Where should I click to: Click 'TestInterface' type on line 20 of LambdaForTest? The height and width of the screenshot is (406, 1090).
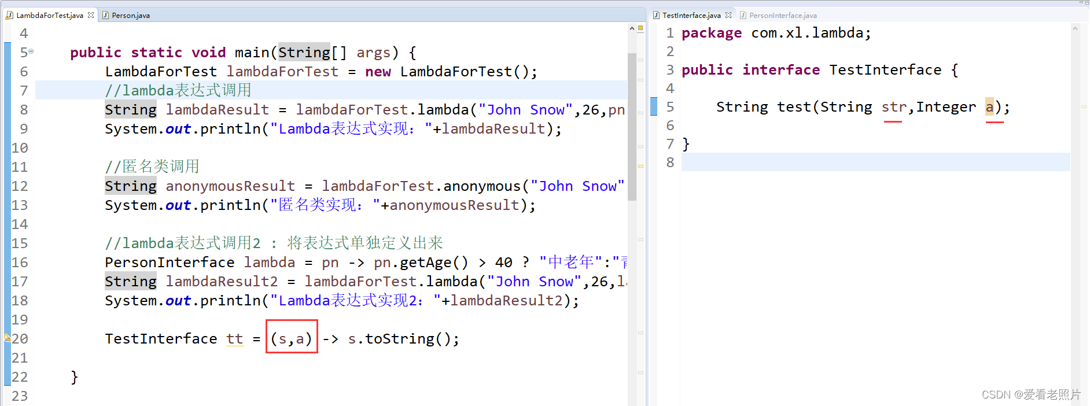(x=161, y=339)
